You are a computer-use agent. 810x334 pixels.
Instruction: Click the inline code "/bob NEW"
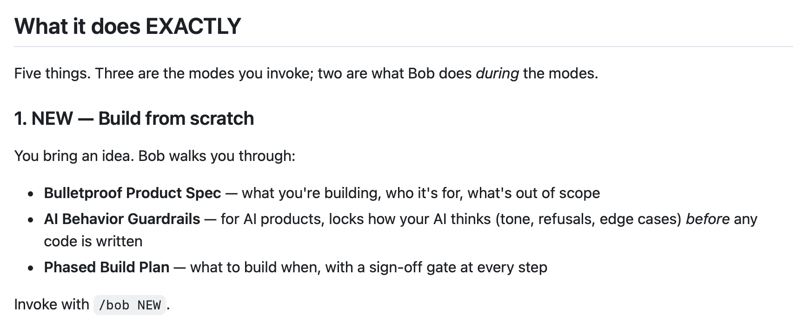[x=130, y=305]
